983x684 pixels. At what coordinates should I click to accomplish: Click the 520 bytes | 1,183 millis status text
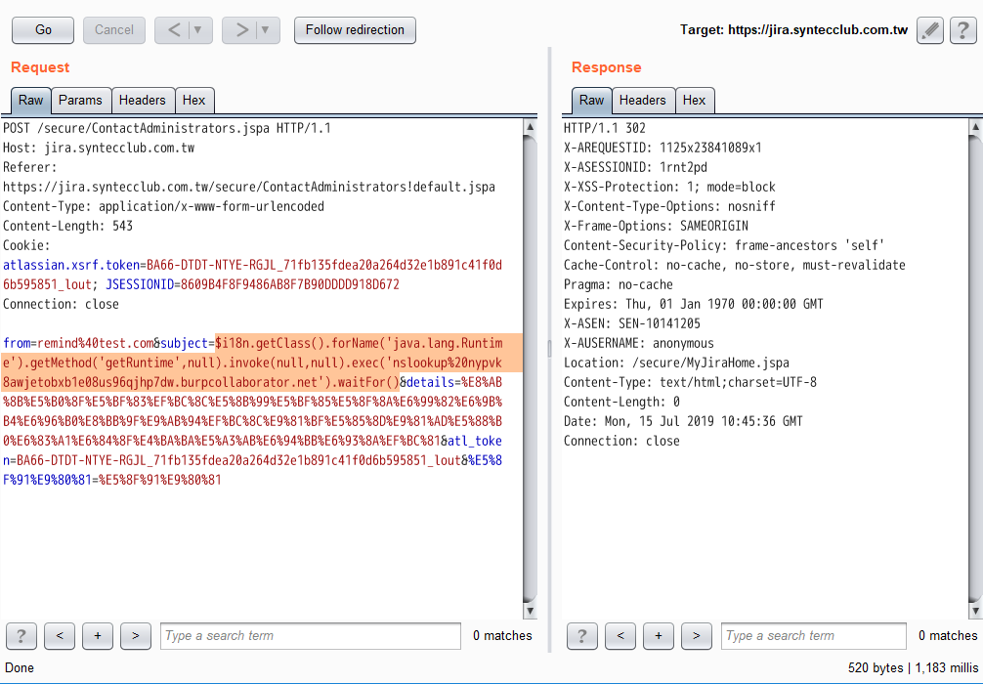click(x=913, y=668)
